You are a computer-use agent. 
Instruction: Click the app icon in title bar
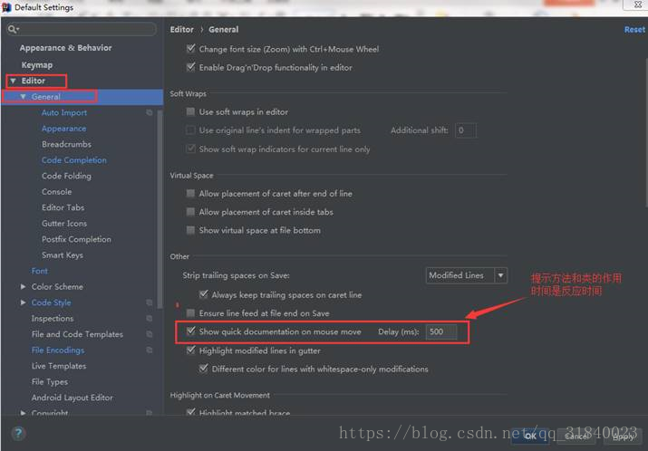click(6, 7)
